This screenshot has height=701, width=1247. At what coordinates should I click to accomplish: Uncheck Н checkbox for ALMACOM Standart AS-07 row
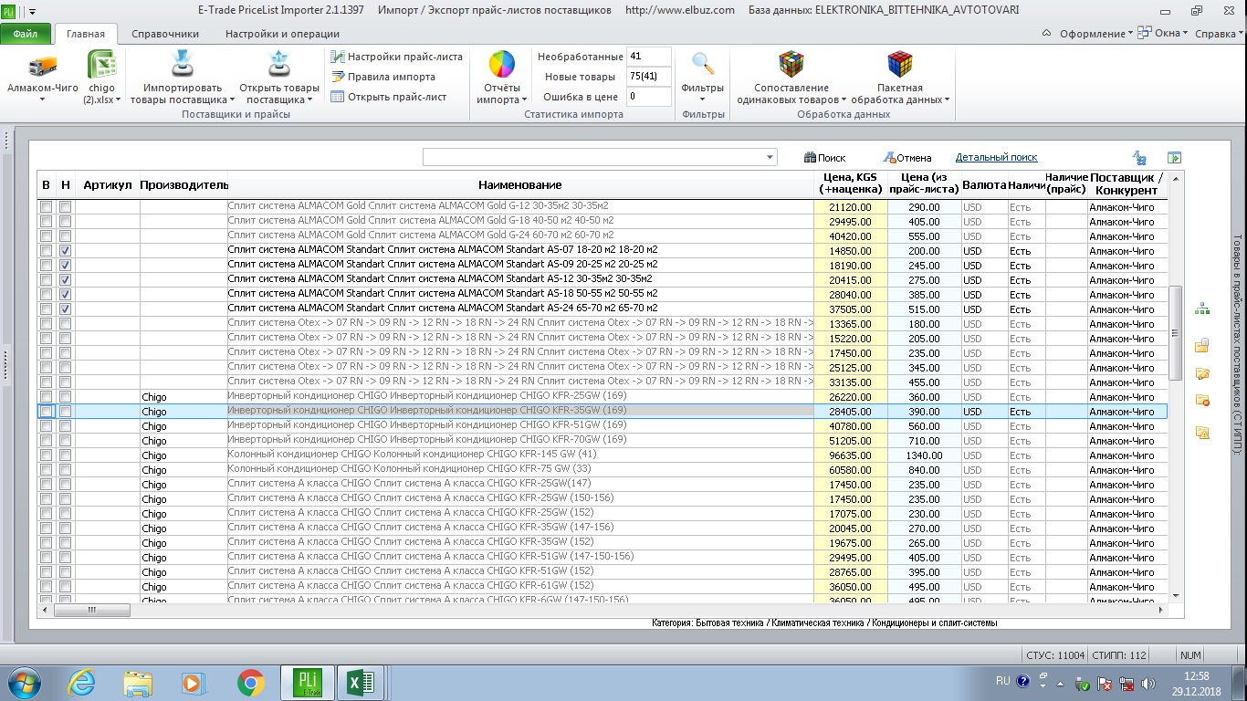65,250
